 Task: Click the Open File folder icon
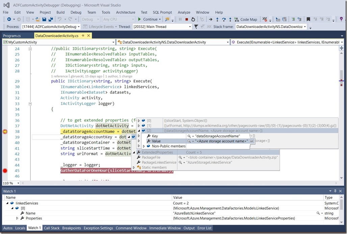37,20
